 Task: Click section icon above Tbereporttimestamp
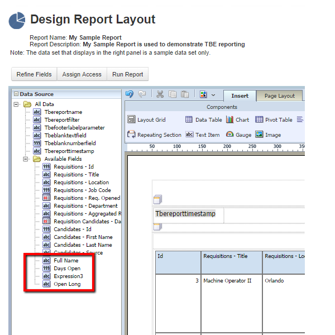(x=157, y=199)
